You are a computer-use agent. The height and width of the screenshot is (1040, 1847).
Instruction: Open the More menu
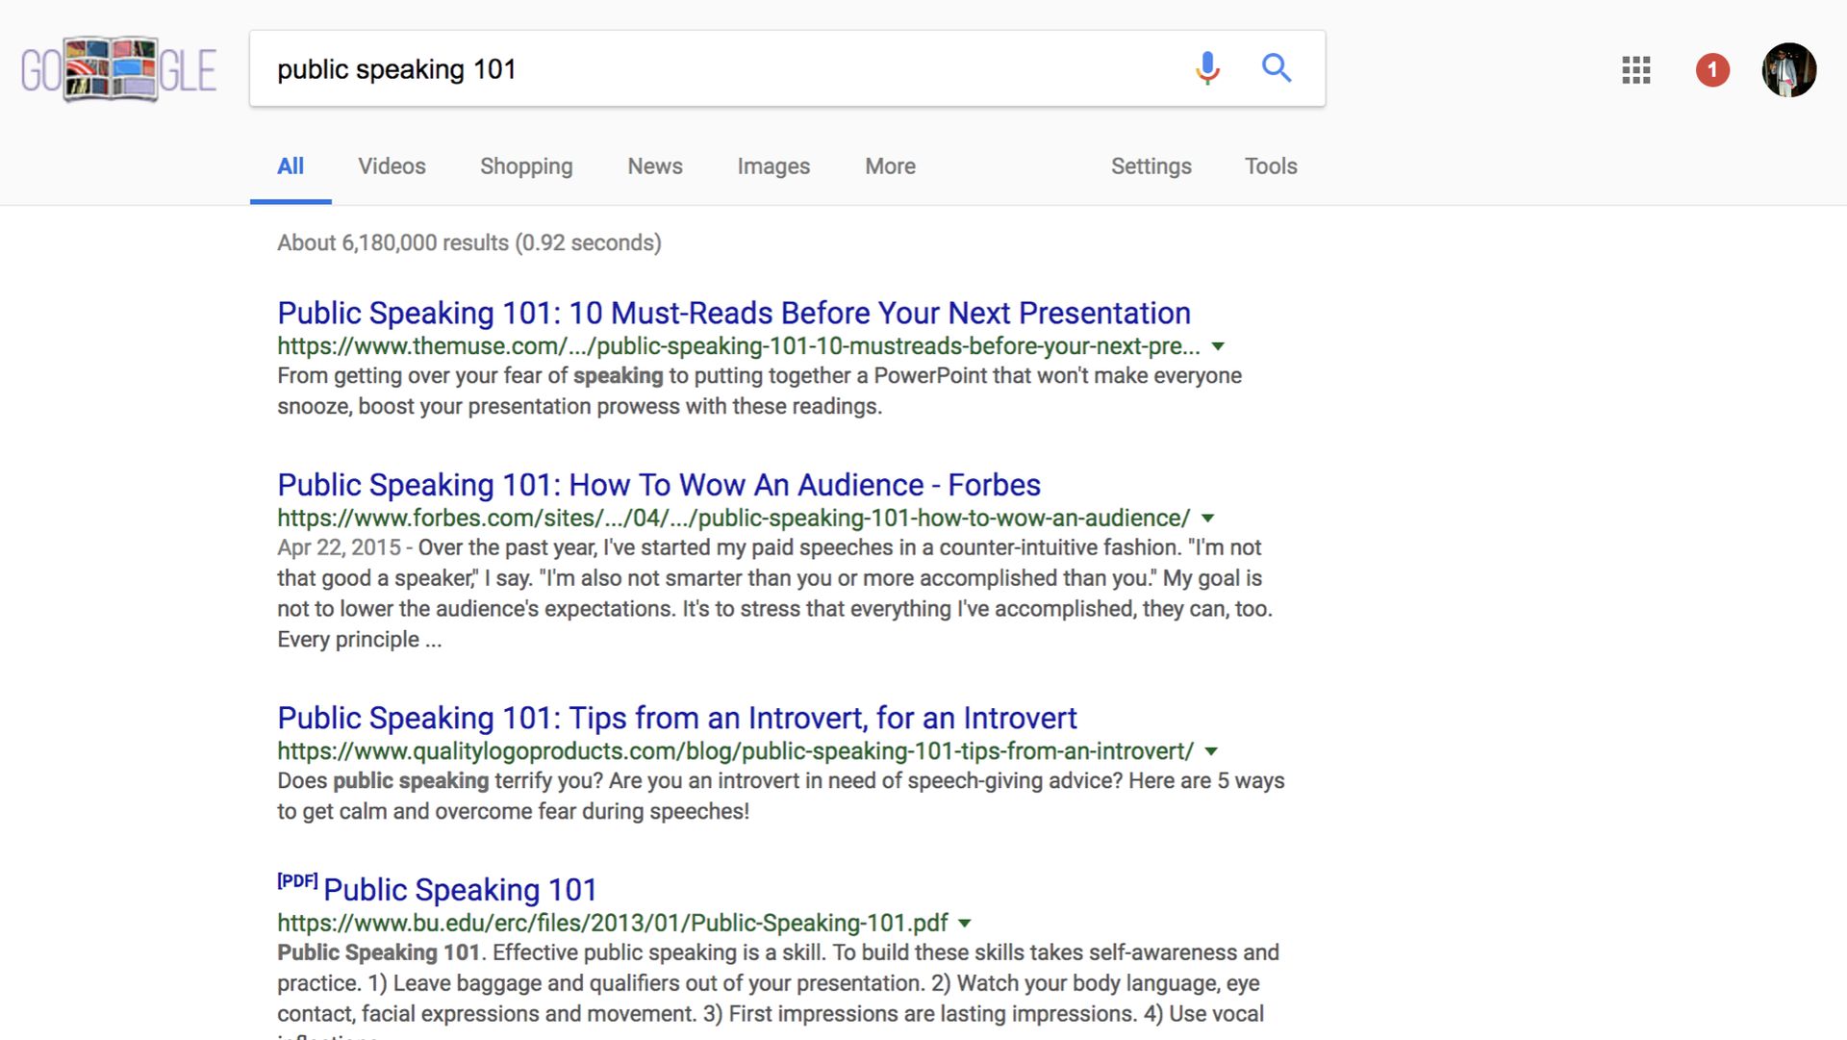click(889, 165)
